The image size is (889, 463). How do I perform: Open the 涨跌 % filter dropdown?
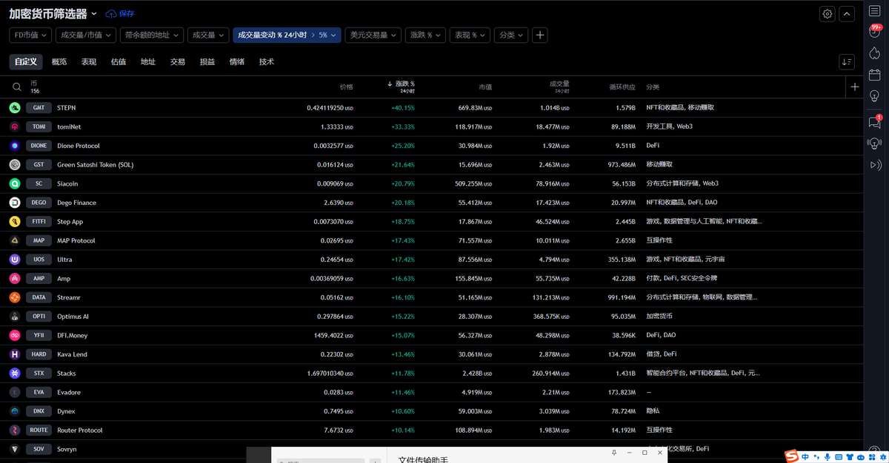click(x=426, y=35)
